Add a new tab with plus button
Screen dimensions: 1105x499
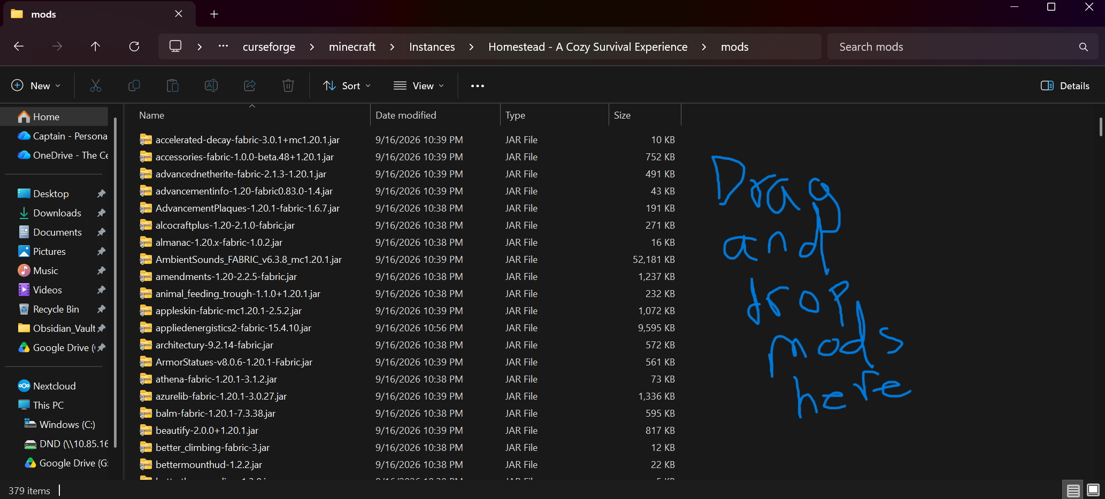(x=214, y=14)
